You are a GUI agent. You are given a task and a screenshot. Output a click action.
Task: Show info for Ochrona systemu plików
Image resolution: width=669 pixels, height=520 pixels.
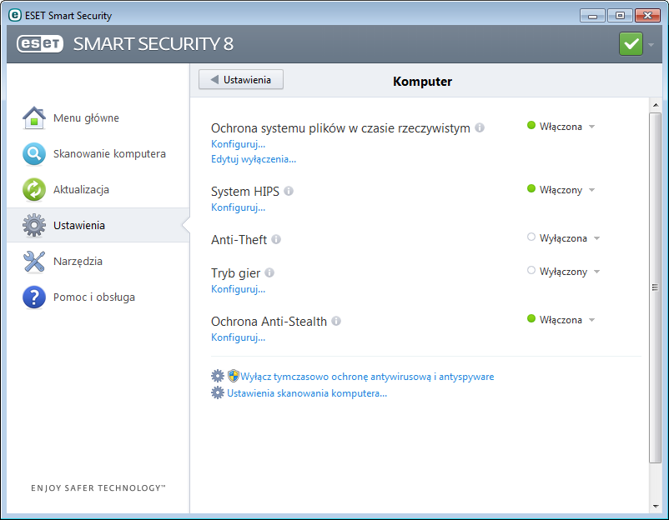tap(480, 127)
